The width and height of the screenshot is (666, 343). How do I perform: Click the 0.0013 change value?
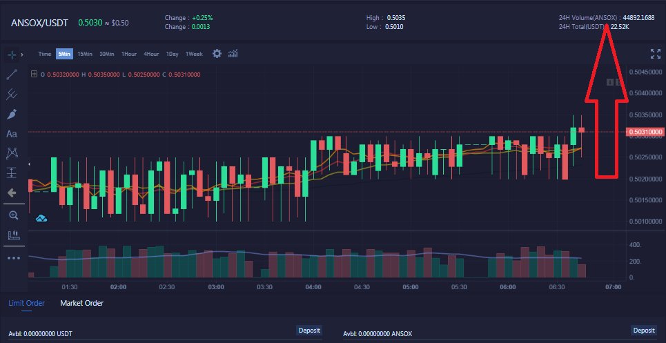[201, 27]
